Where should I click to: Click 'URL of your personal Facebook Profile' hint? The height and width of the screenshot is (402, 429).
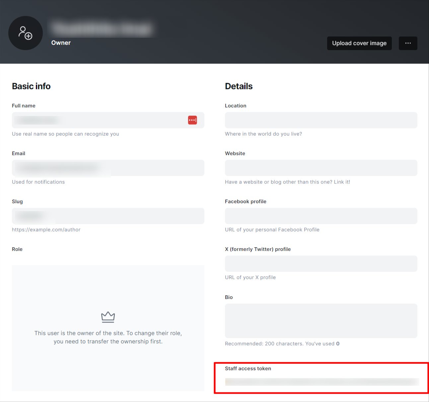(272, 230)
